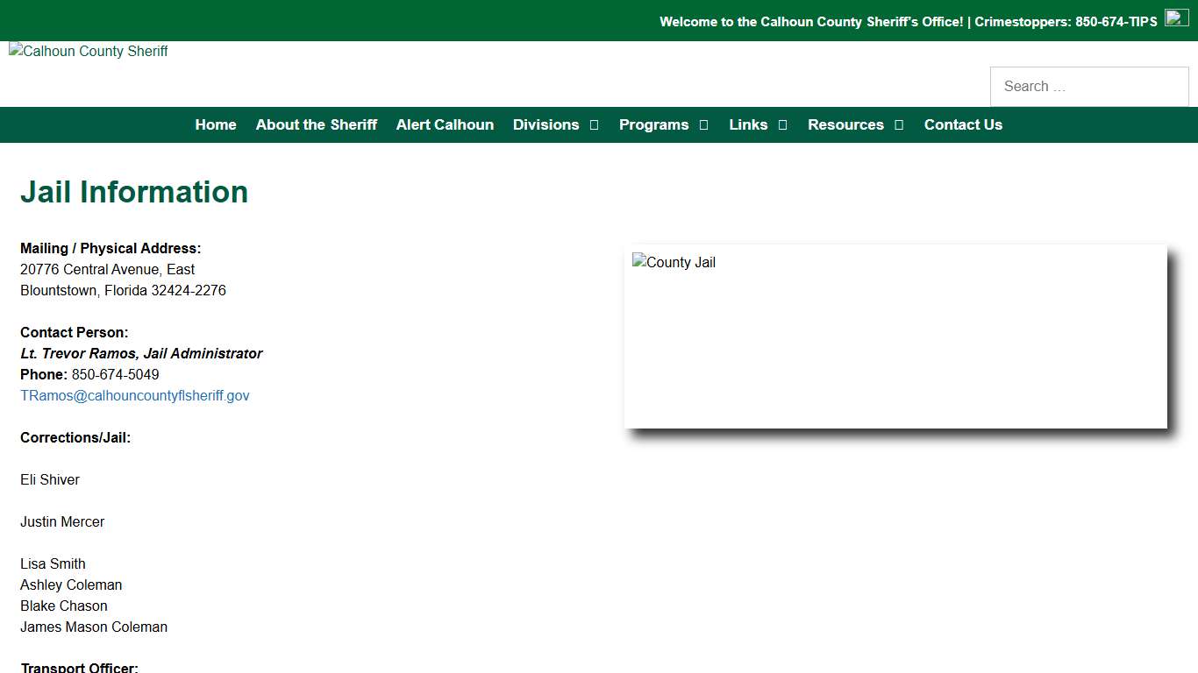Viewport: 1198px width, 673px height.
Task: Focus the Search input field
Action: [x=1088, y=87]
